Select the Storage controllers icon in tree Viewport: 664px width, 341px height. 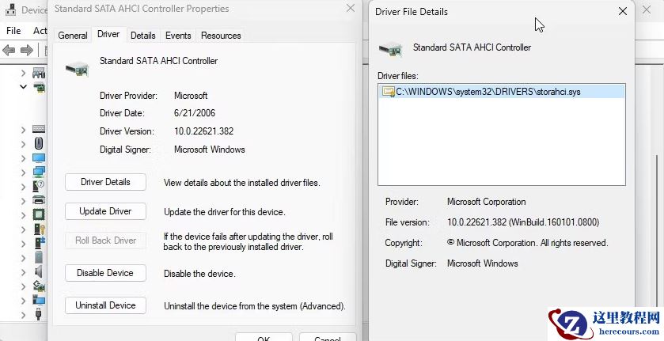point(39,286)
